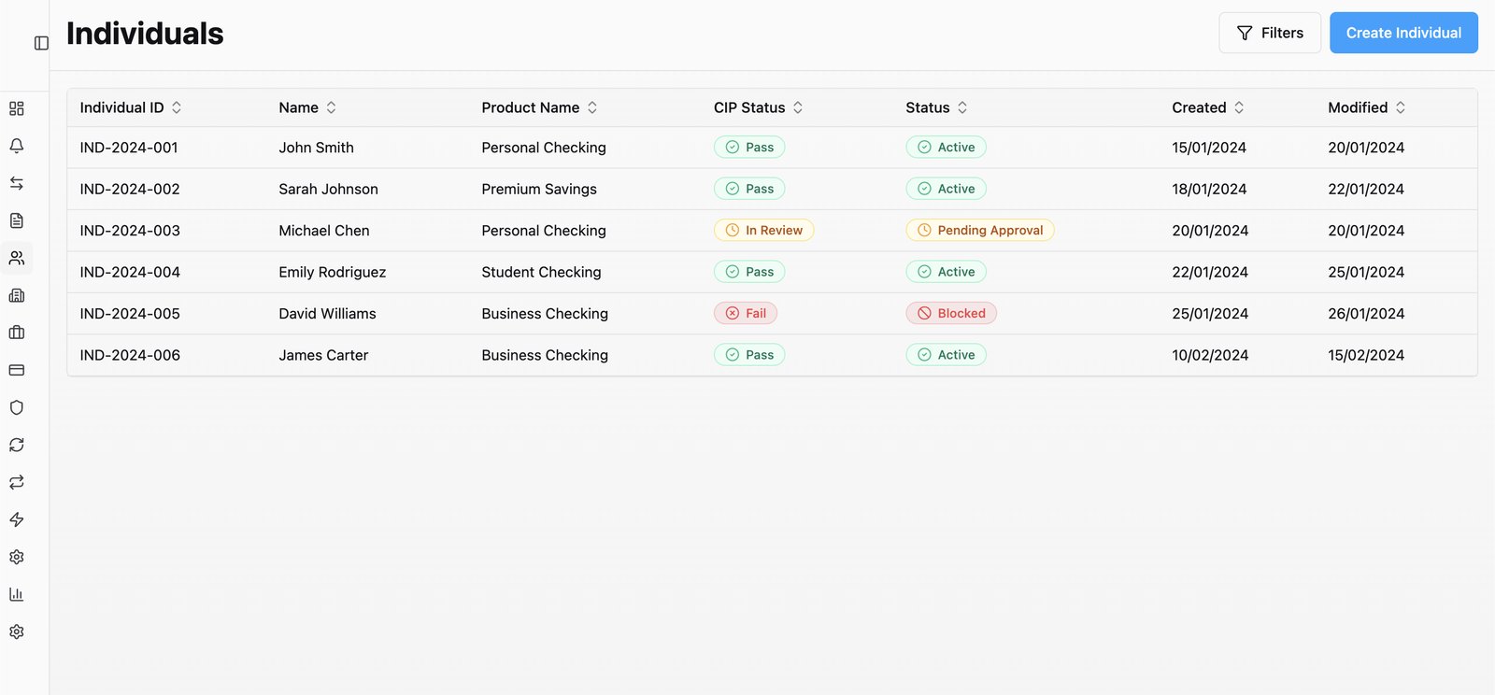The height and width of the screenshot is (695, 1495).
Task: Open the gear icon beneath the lightning bolt icon
Action: 17,557
